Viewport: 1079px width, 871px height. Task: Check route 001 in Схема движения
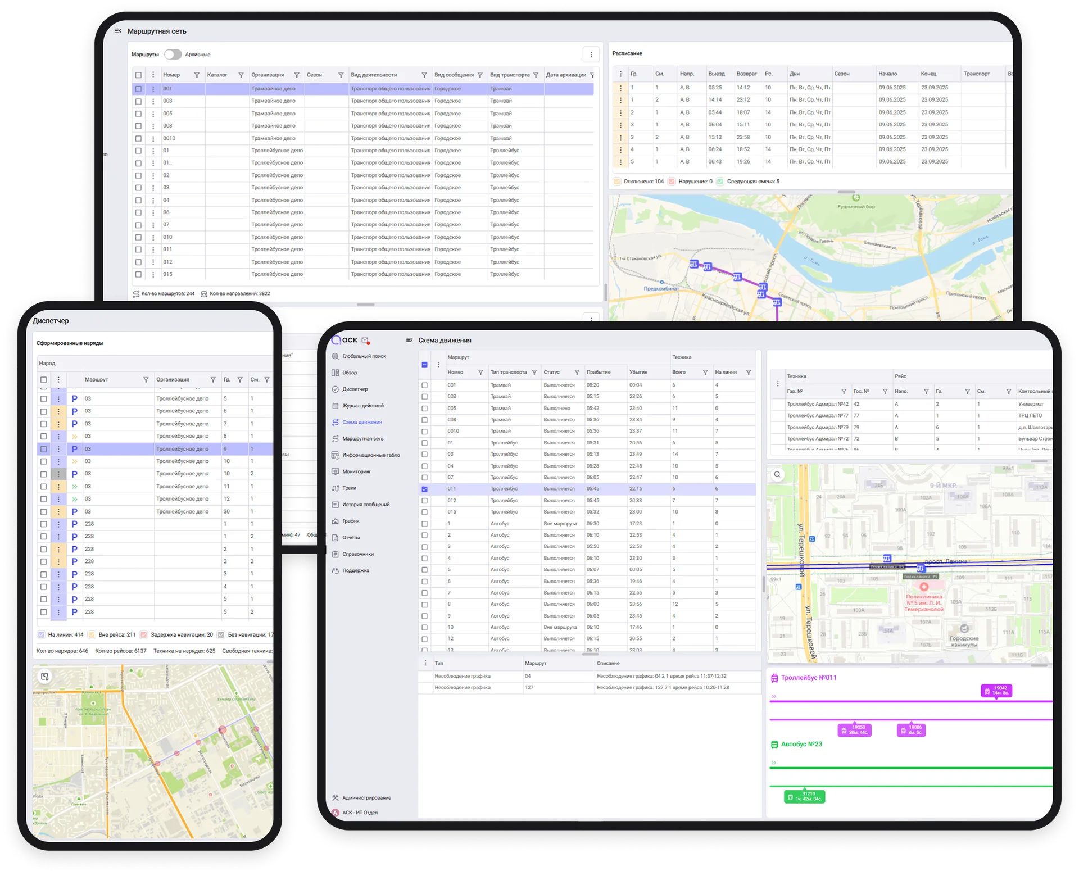pos(424,385)
